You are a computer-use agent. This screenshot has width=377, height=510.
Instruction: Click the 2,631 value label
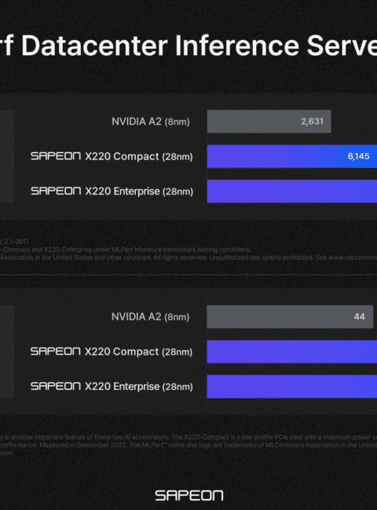(x=312, y=122)
